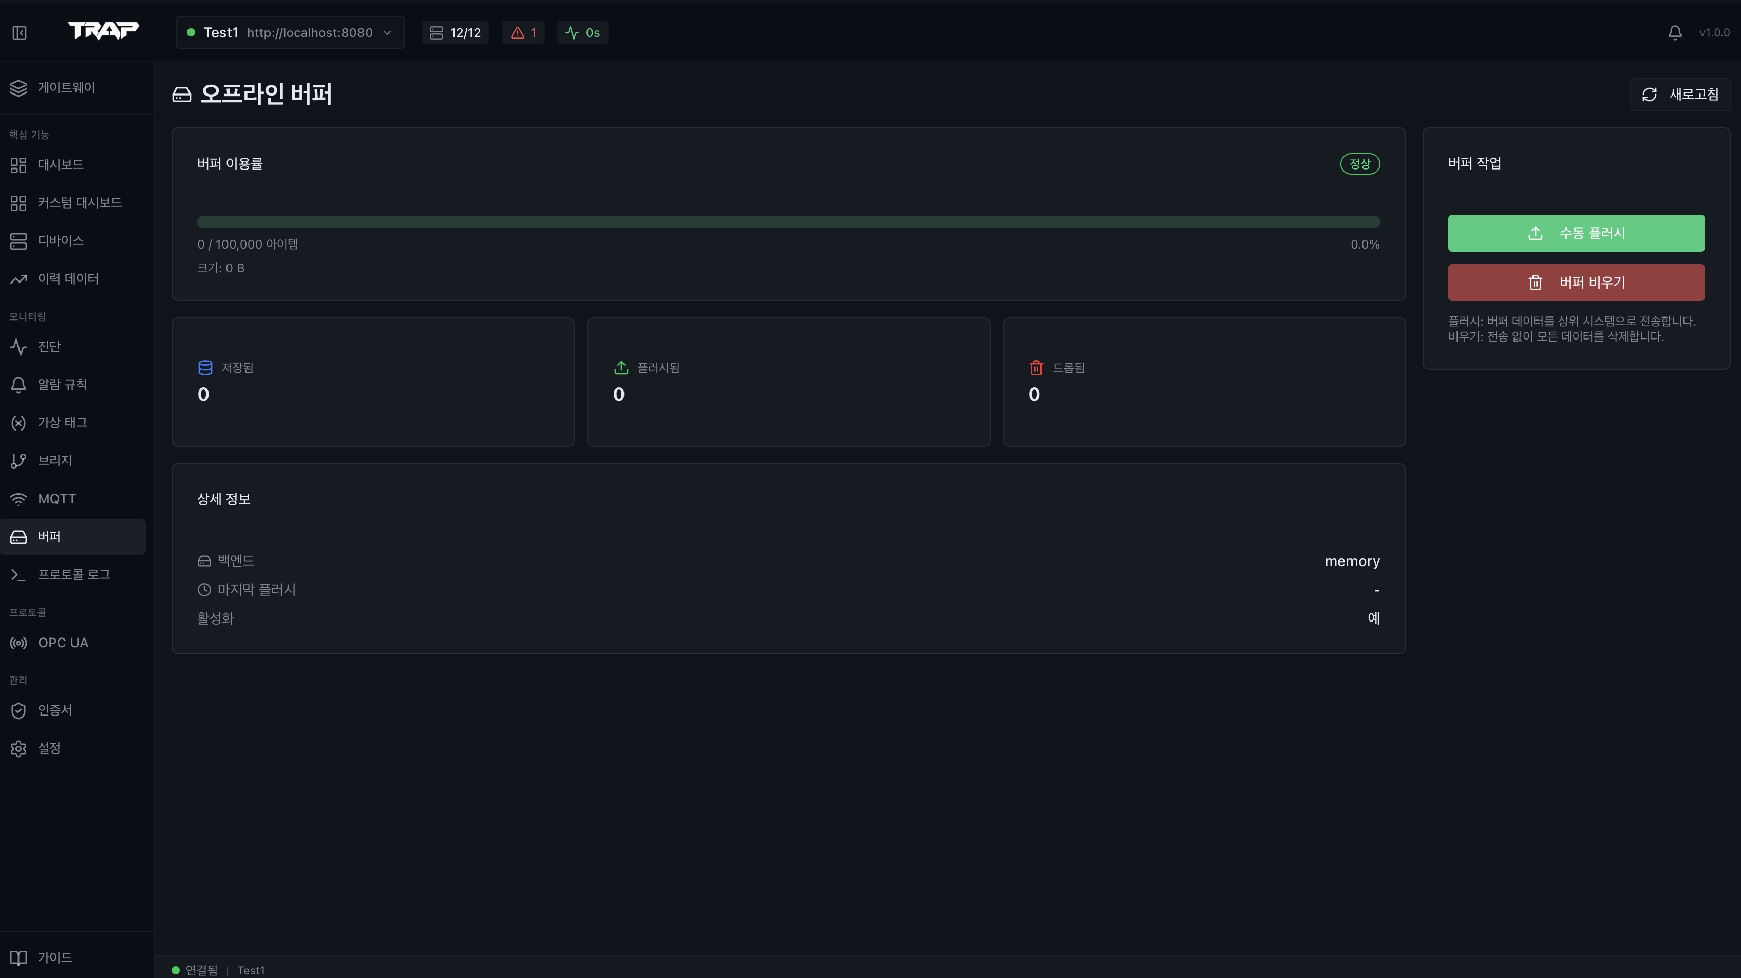Open the 진단 diagnostics page
The image size is (1741, 978).
pos(49,347)
